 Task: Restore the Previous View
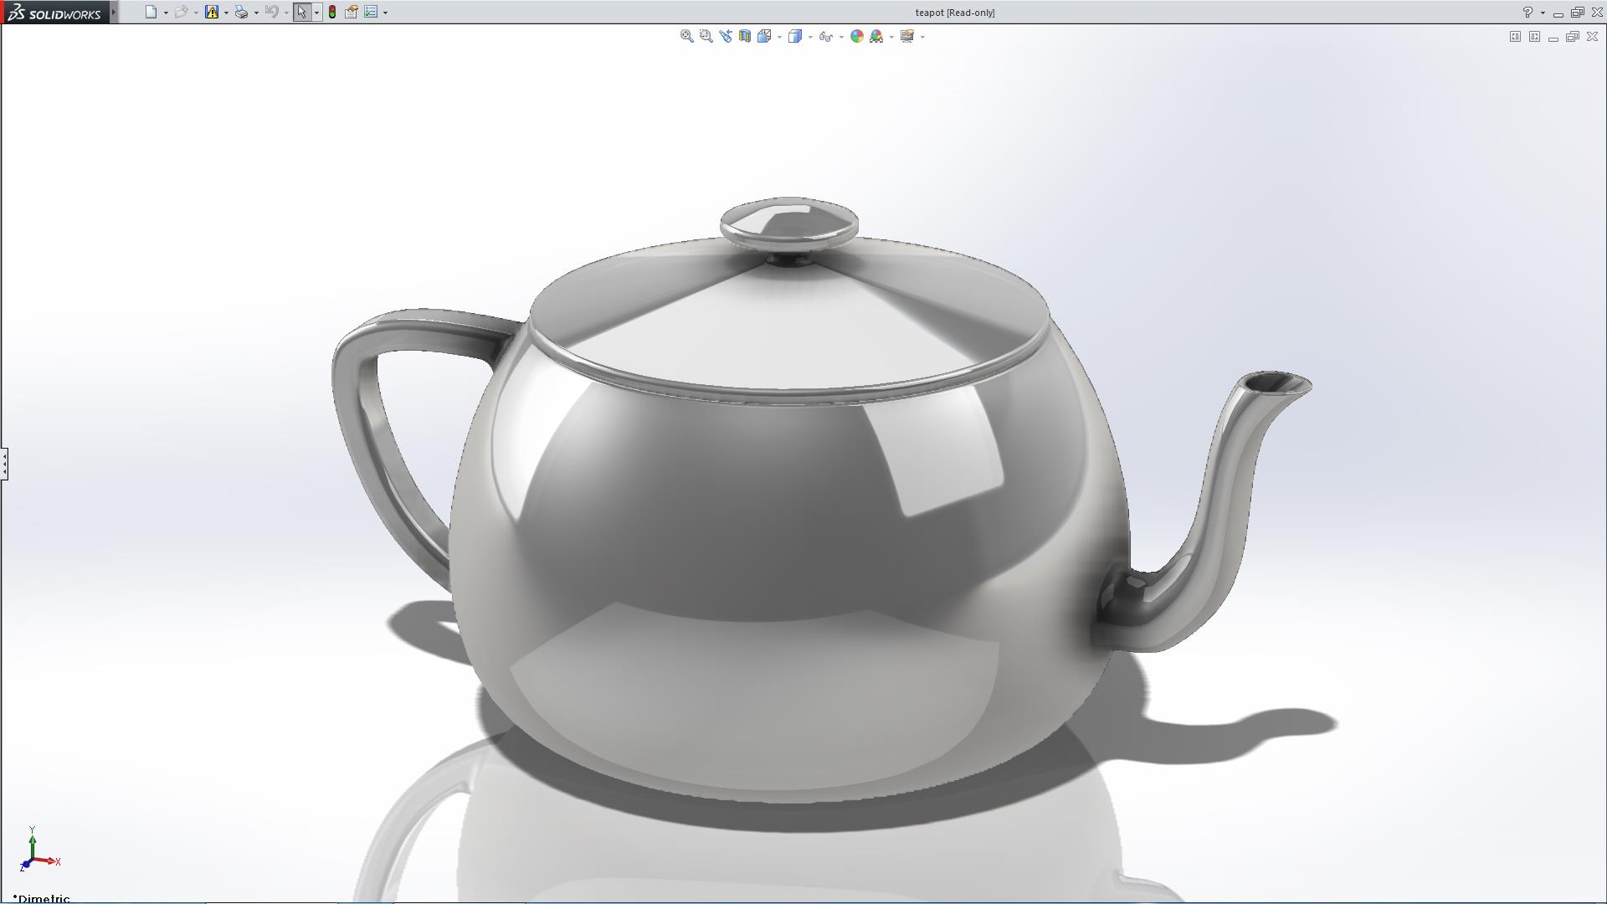725,36
